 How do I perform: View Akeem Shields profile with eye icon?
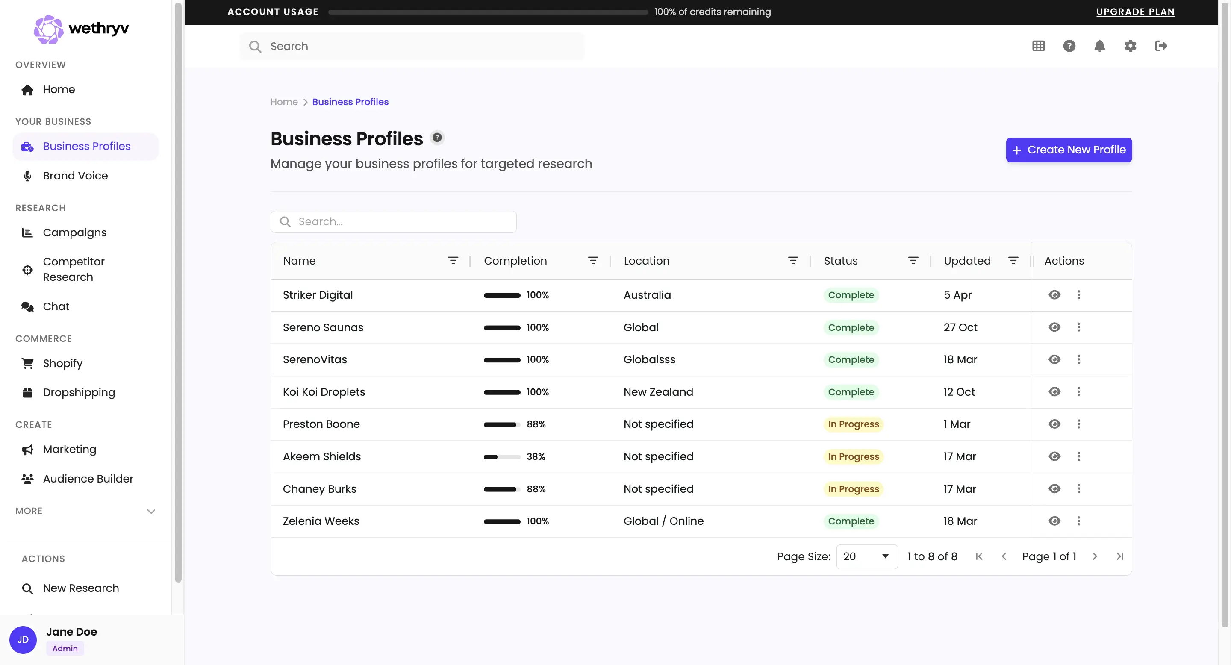[1054, 456]
